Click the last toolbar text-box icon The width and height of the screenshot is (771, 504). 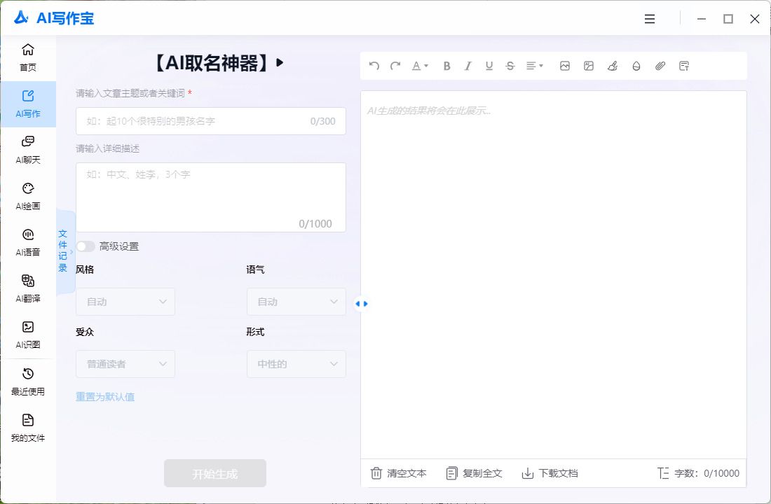coord(684,66)
